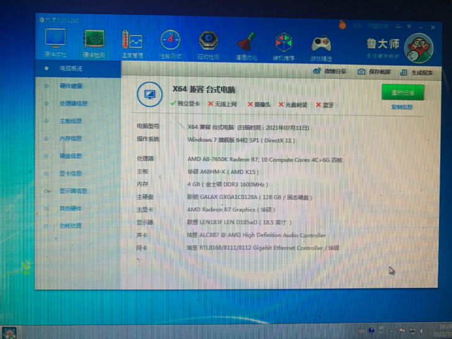
Task: Show hidden tray icons arrow
Action: click(391, 331)
